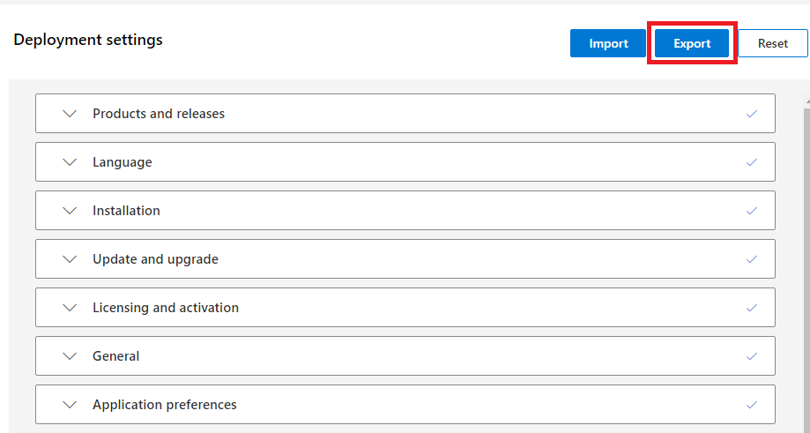Image resolution: width=810 pixels, height=433 pixels.
Task: Click the Licensing and activation checkmark
Action: point(752,308)
